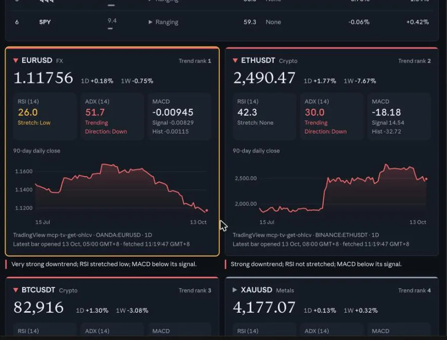Screen dimensions: 447x340
Task: Click the EURUSD ADX value 51.7
Action: 95,112
